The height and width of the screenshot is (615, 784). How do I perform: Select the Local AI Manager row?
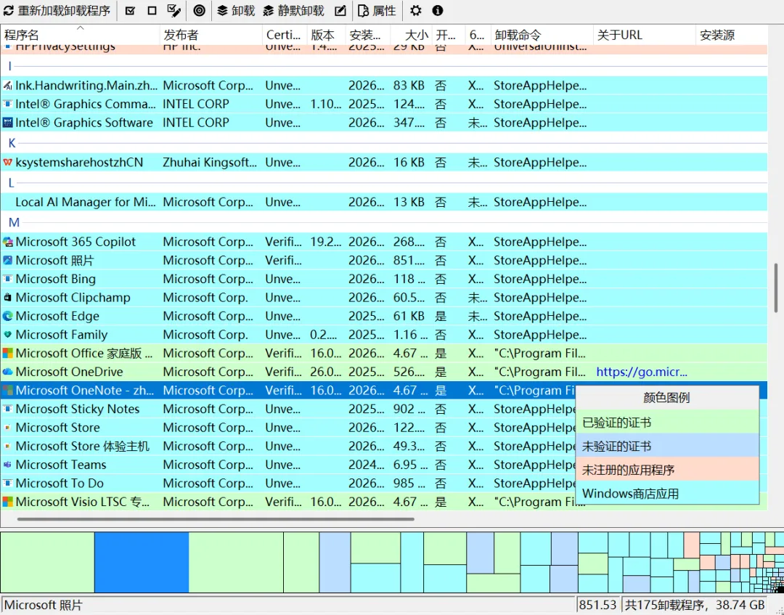(x=383, y=202)
